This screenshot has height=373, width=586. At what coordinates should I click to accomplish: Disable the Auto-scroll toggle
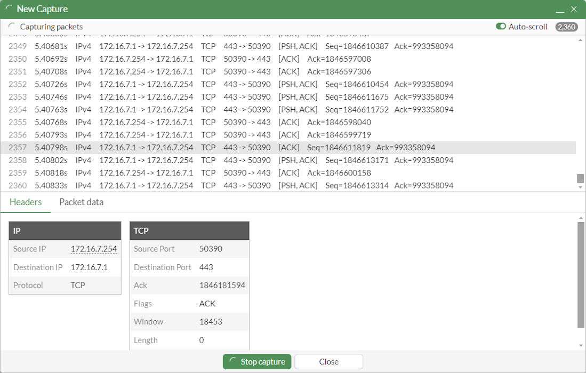pyautogui.click(x=501, y=26)
